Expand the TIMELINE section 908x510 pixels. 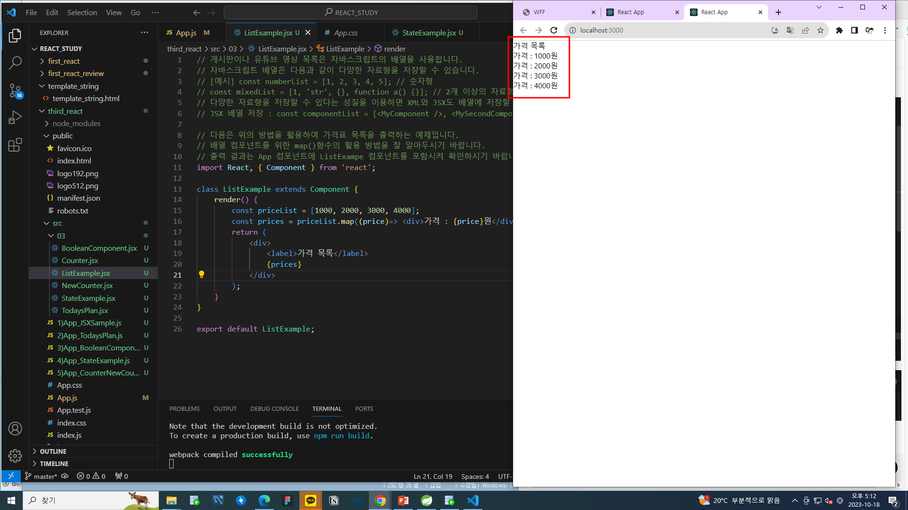point(54,464)
